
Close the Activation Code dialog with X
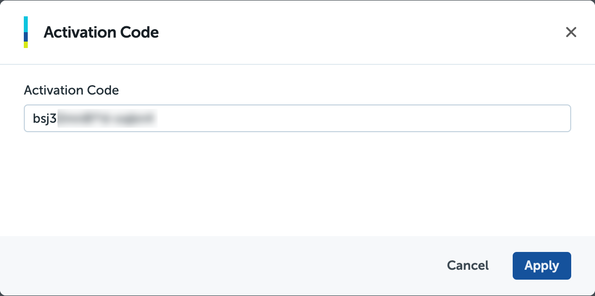571,33
